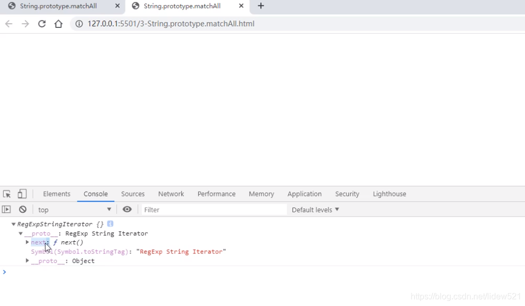Collapse the RegExpStringIterator object
This screenshot has width=525, height=306.
[x=13, y=224]
